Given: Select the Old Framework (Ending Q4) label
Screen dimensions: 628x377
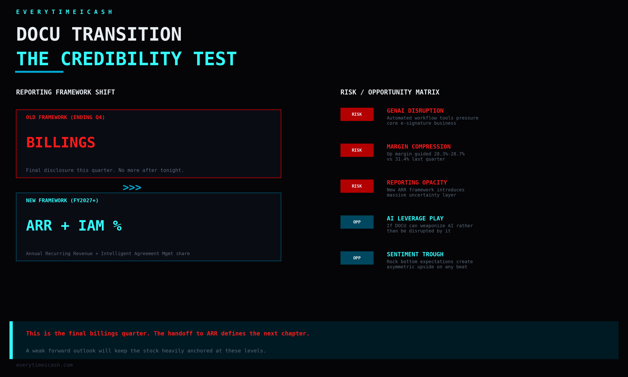Looking at the screenshot, I should click(x=65, y=117).
